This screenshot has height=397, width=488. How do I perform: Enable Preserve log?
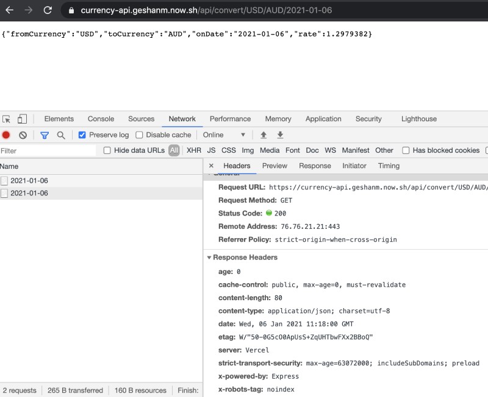point(83,135)
